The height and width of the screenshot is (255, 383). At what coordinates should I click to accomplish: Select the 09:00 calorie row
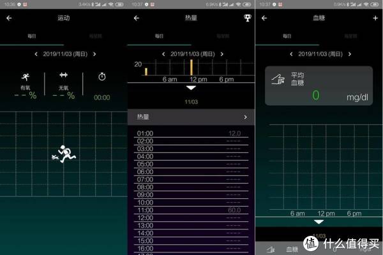191,194
